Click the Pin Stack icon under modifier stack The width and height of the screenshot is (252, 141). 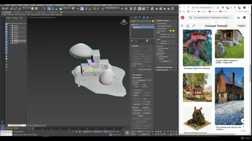132,41
